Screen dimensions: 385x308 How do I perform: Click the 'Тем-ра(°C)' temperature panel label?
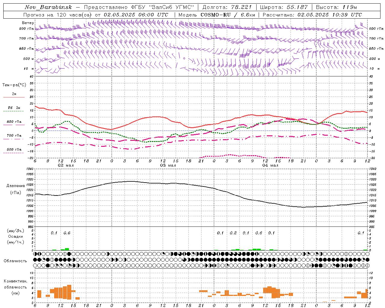pyautogui.click(x=14, y=85)
